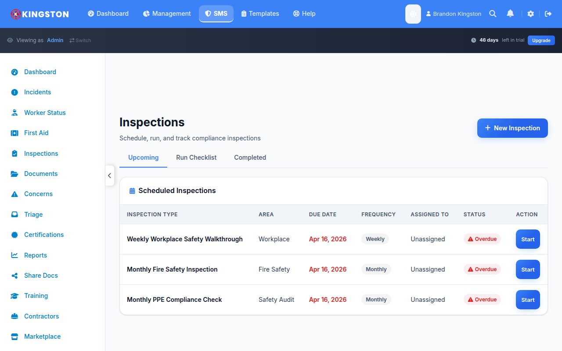Click Overdue status for Monthly Fire Safety Inspection
The height and width of the screenshot is (351, 562).
click(x=482, y=269)
